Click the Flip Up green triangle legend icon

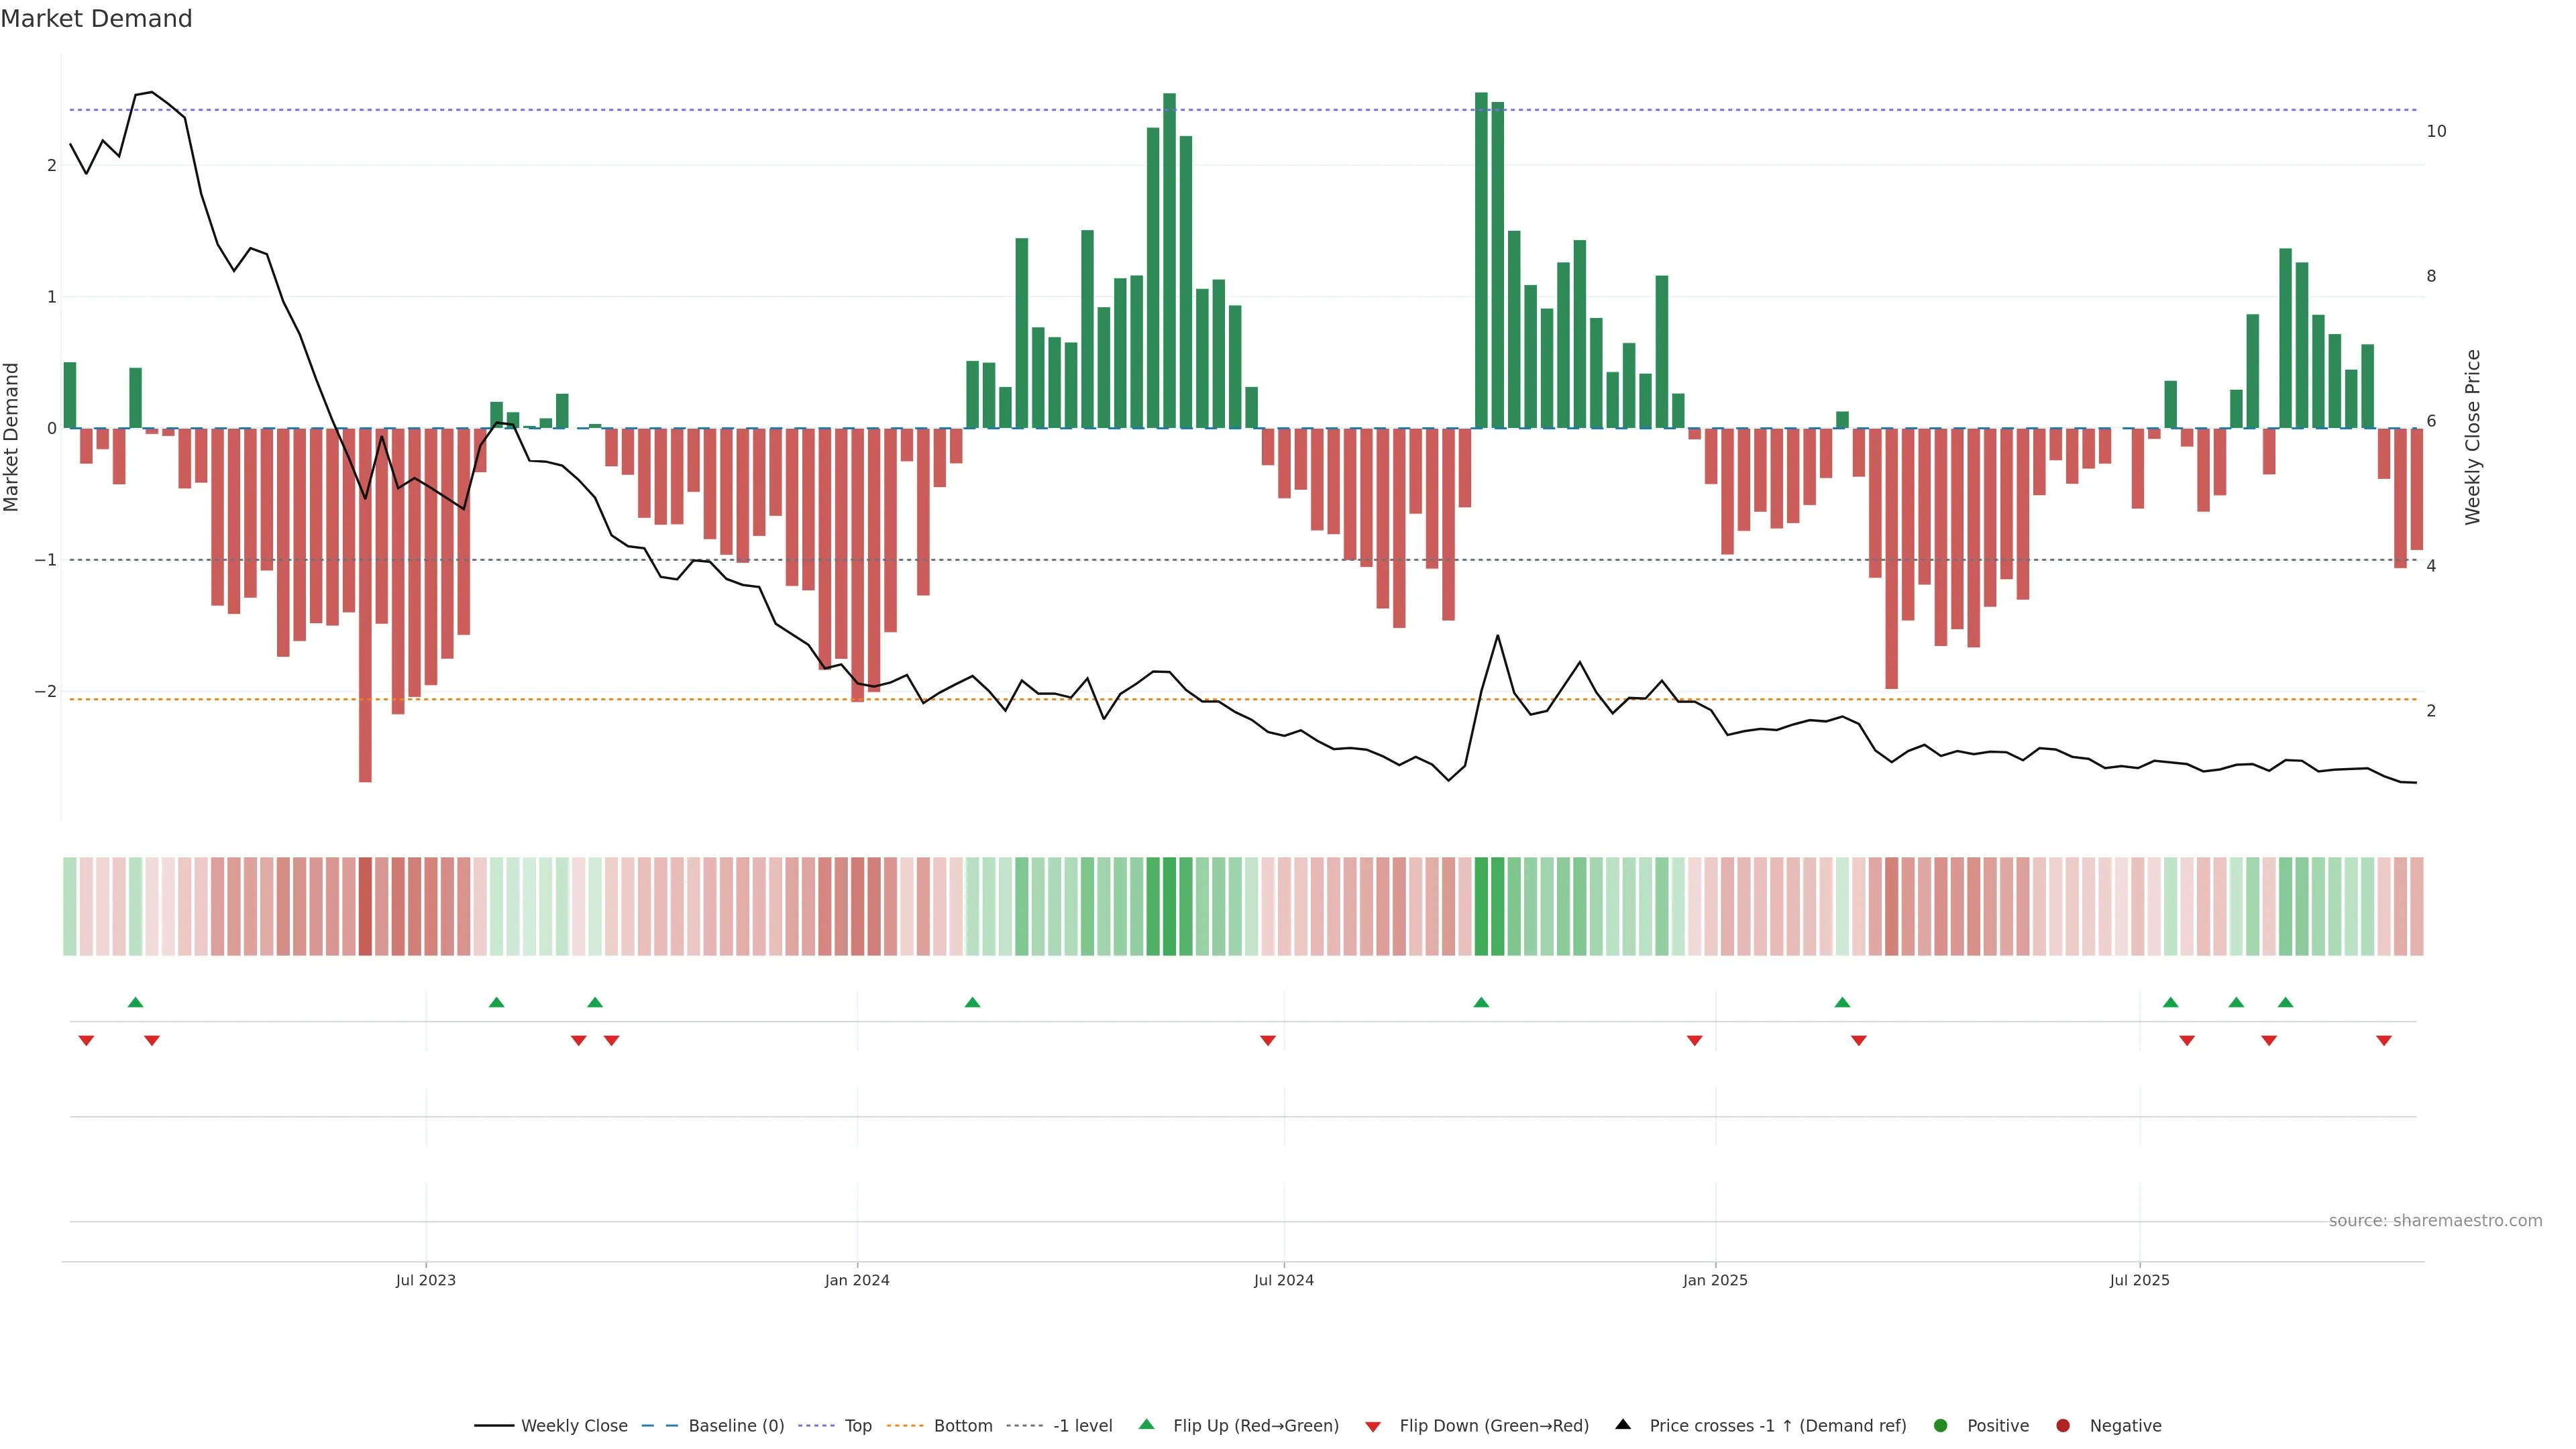1146,1424
